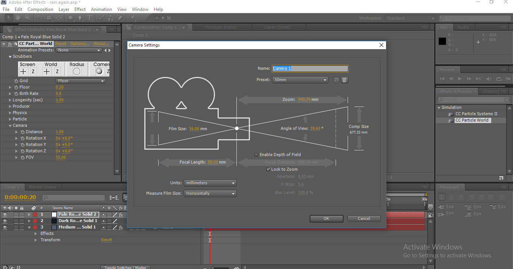This screenshot has height=269, width=513.
Task: Click the Pale Royal Blue Solid 2 color swatch
Action: [54, 215]
